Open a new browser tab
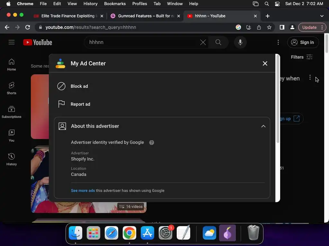The width and height of the screenshot is (329, 246). coord(268,16)
